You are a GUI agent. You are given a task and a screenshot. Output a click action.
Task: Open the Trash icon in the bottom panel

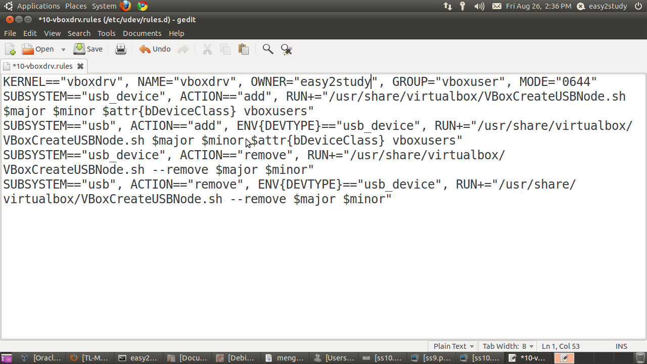pos(639,358)
